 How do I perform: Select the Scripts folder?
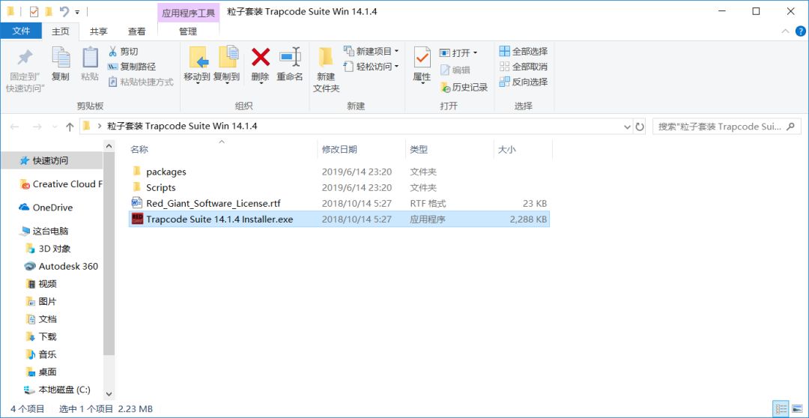click(339, 187)
